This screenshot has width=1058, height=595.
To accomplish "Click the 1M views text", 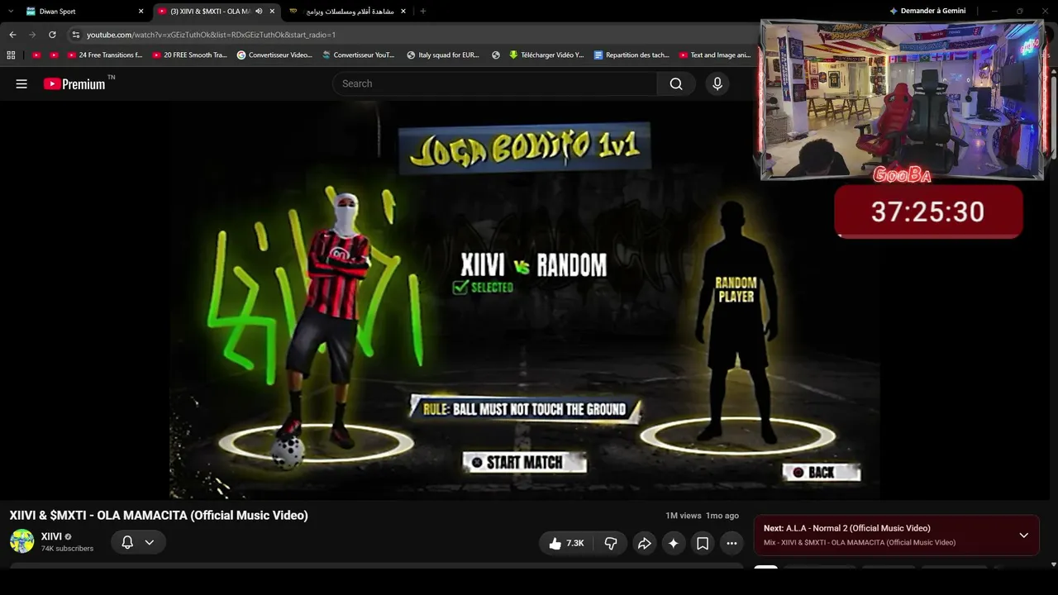I will point(684,516).
